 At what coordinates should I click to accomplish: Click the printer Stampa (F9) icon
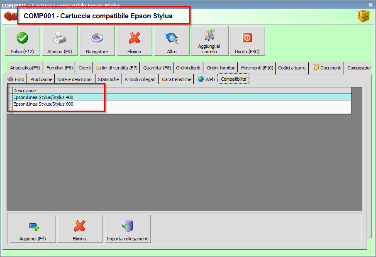[59, 38]
